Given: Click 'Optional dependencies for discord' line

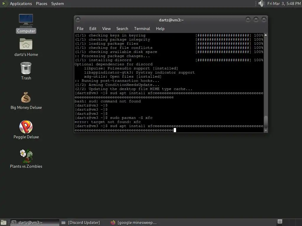Looking at the screenshot, I should (114, 64).
